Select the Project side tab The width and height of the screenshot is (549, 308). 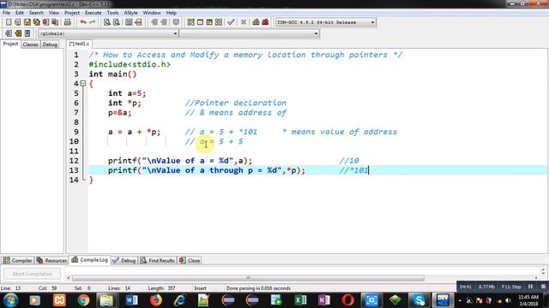(x=10, y=44)
